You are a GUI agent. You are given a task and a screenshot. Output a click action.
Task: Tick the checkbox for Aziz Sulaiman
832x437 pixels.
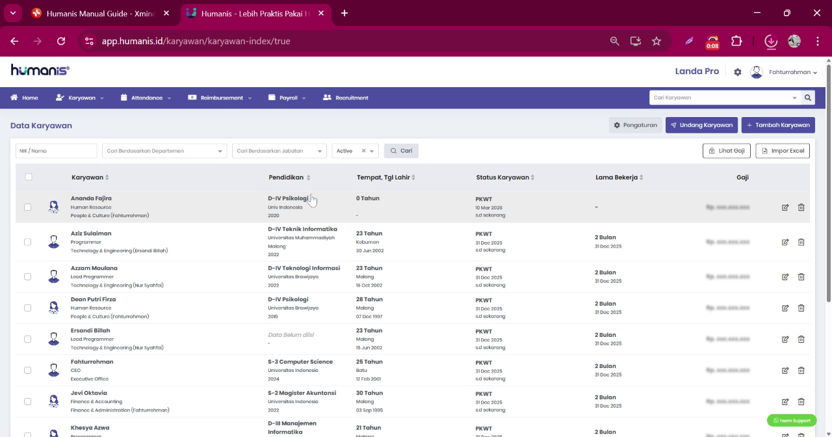tap(27, 242)
